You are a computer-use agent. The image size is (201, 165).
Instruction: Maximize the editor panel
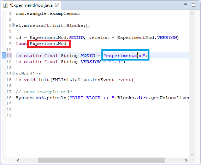click(194, 5)
